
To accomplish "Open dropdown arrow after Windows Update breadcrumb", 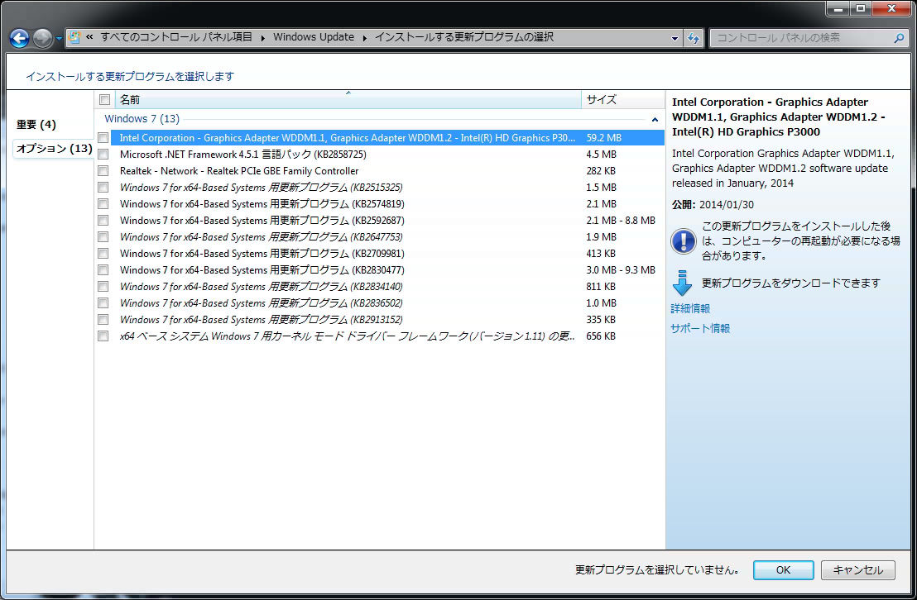I will click(x=364, y=38).
